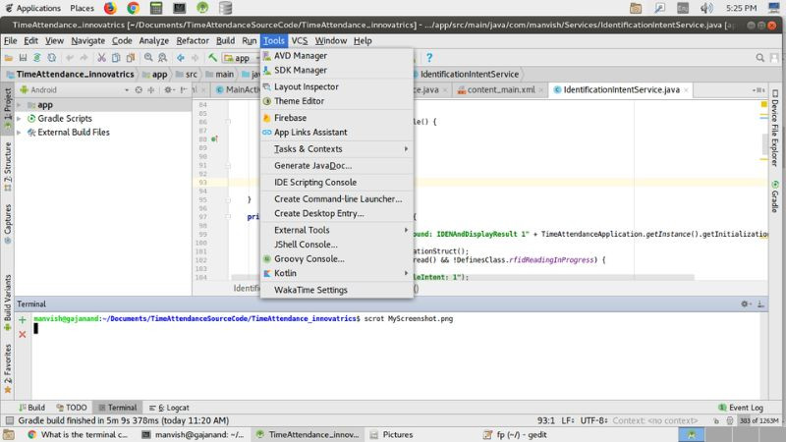
Task: Open the VCS menu in the menu bar
Action: click(300, 41)
